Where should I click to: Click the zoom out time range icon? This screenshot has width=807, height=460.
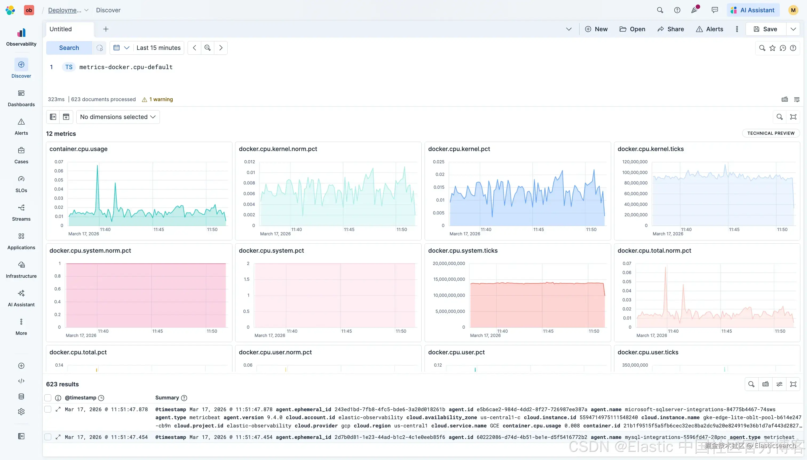tap(208, 48)
